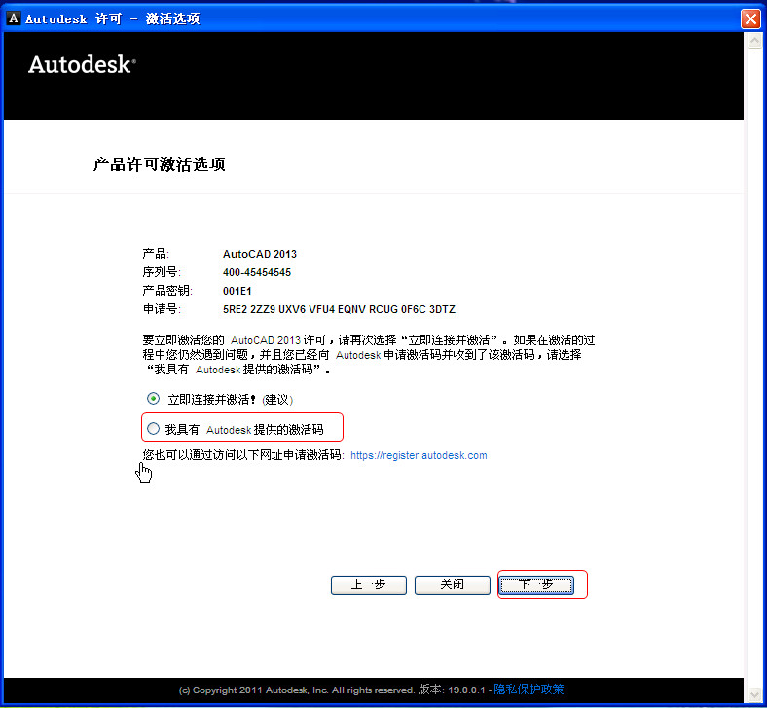Click the version text 19.0.0.1
The width and height of the screenshot is (767, 708).
466,690
